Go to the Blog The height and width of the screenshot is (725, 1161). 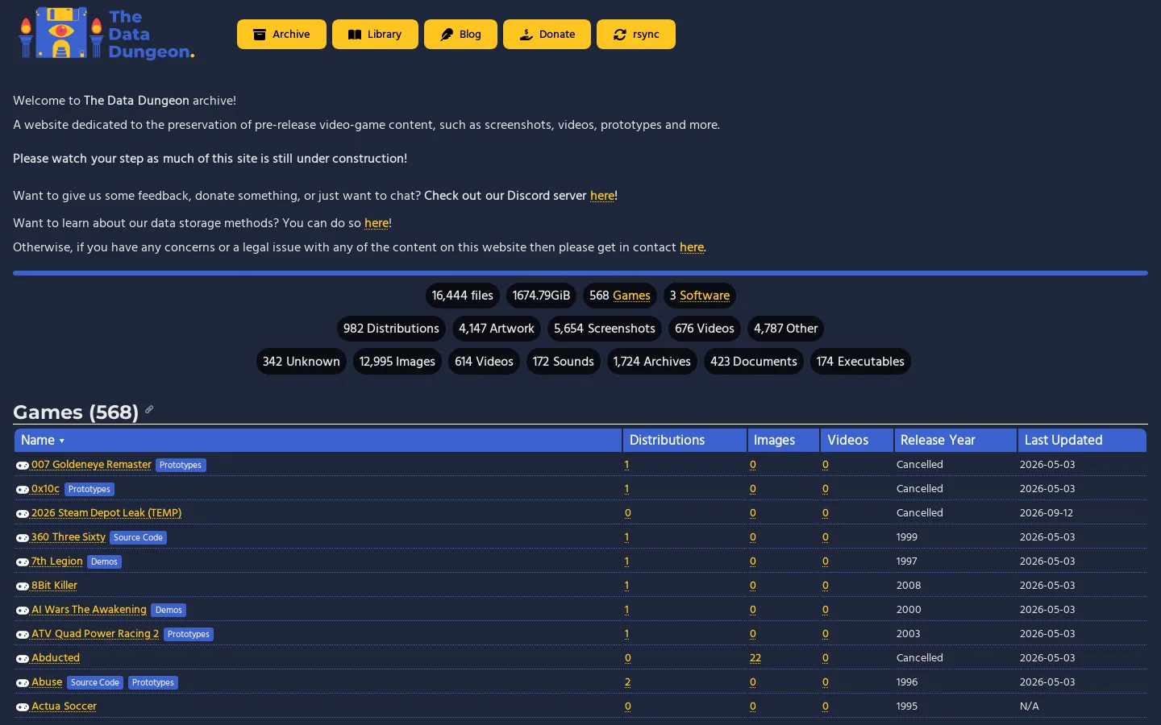coord(460,35)
